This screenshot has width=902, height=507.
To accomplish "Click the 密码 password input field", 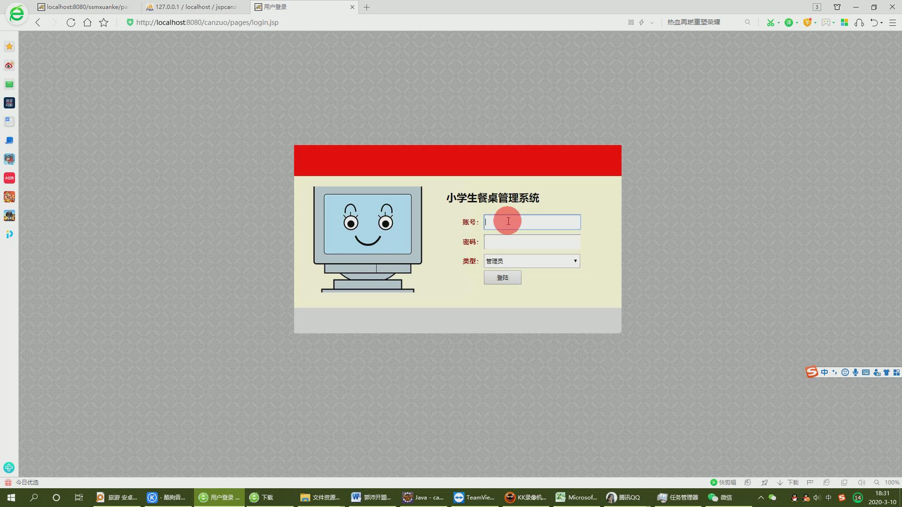I will (x=532, y=242).
